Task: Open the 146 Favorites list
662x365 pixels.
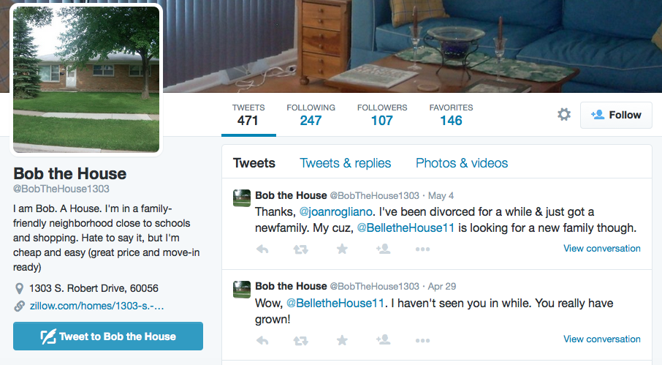Action: 451,115
